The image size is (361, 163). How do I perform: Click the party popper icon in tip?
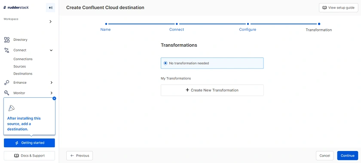point(11,108)
